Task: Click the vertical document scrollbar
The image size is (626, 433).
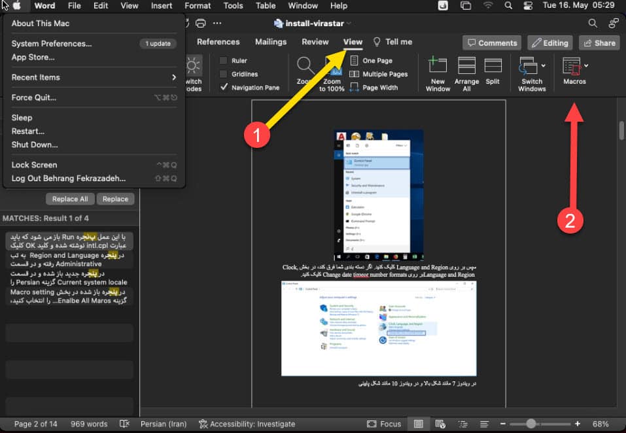Action: click(621, 131)
